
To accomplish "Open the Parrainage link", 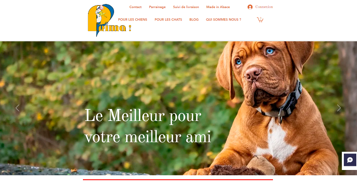I will pos(157,7).
